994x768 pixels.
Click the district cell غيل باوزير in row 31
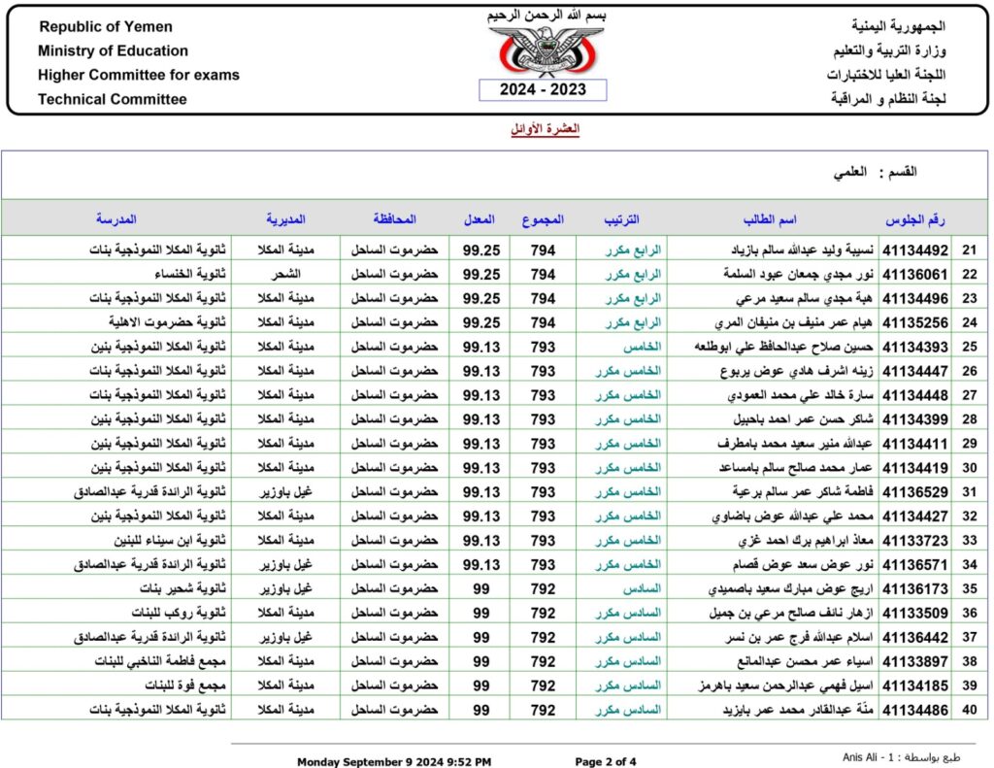coord(284,491)
